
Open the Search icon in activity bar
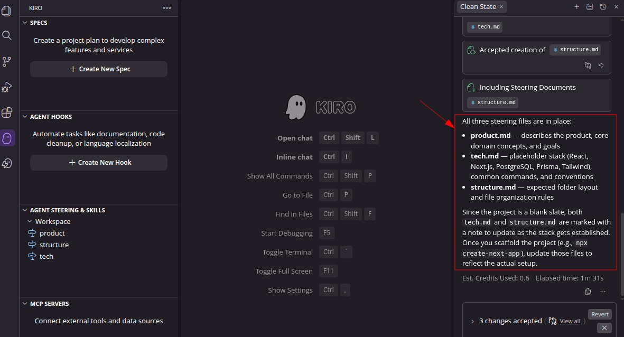7,35
